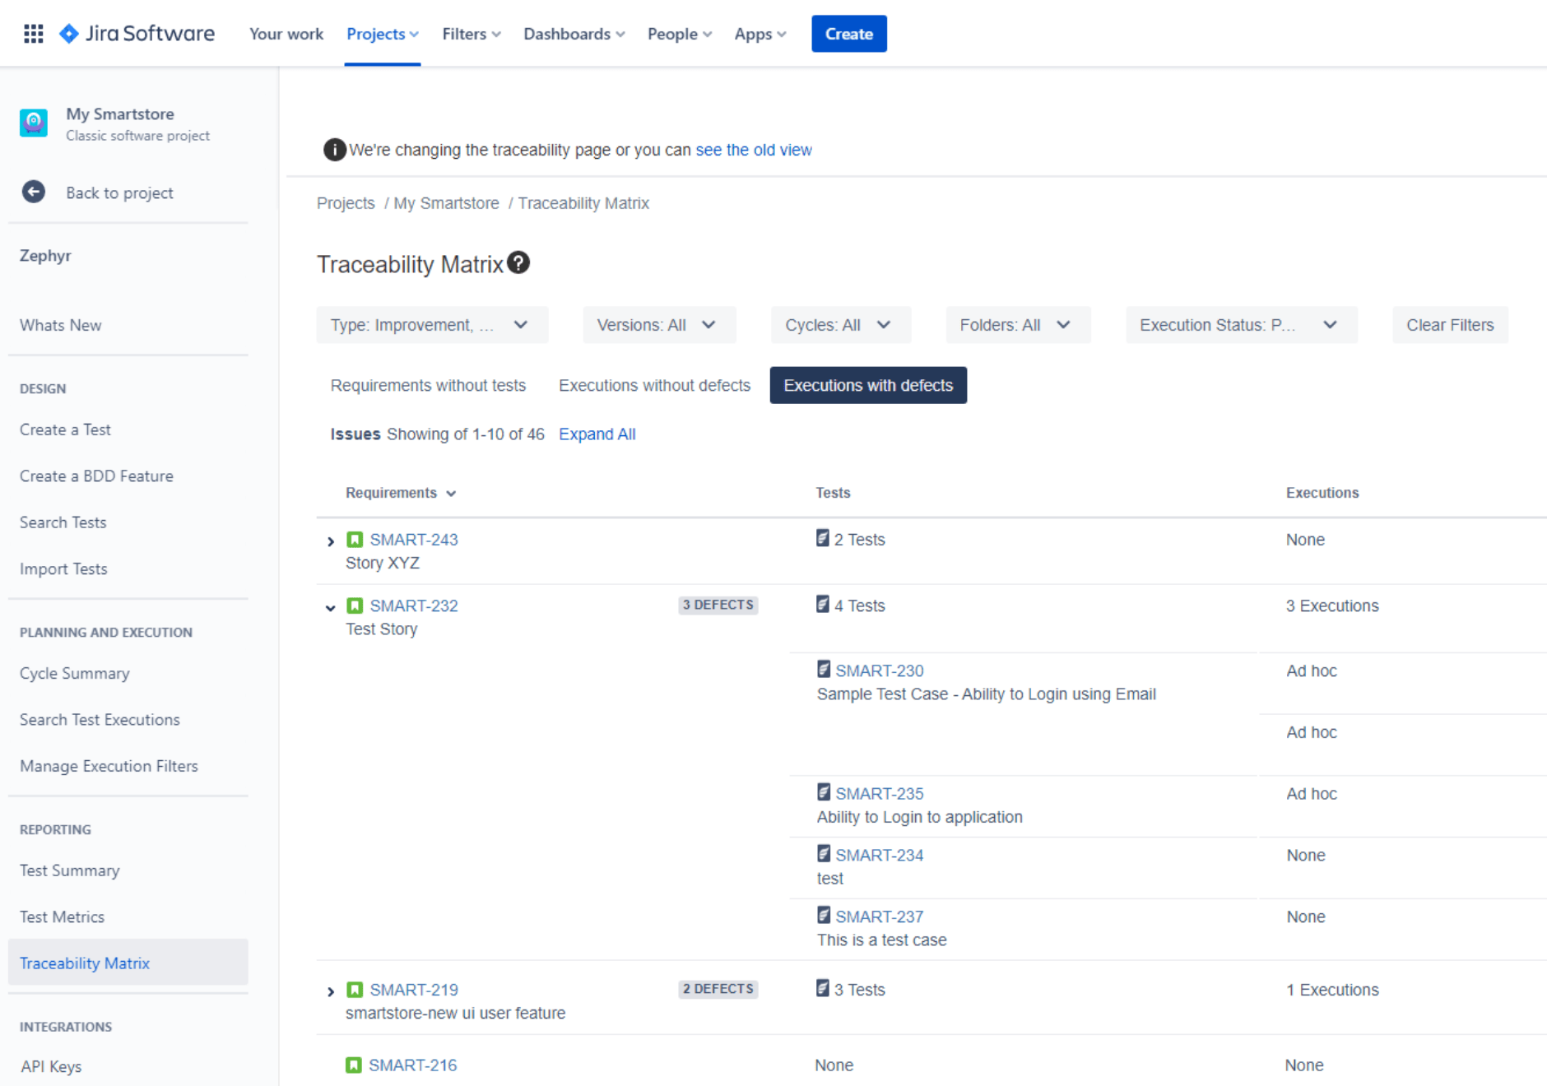This screenshot has height=1086, width=1547.
Task: Click the Jira Software logo
Action: 137,34
